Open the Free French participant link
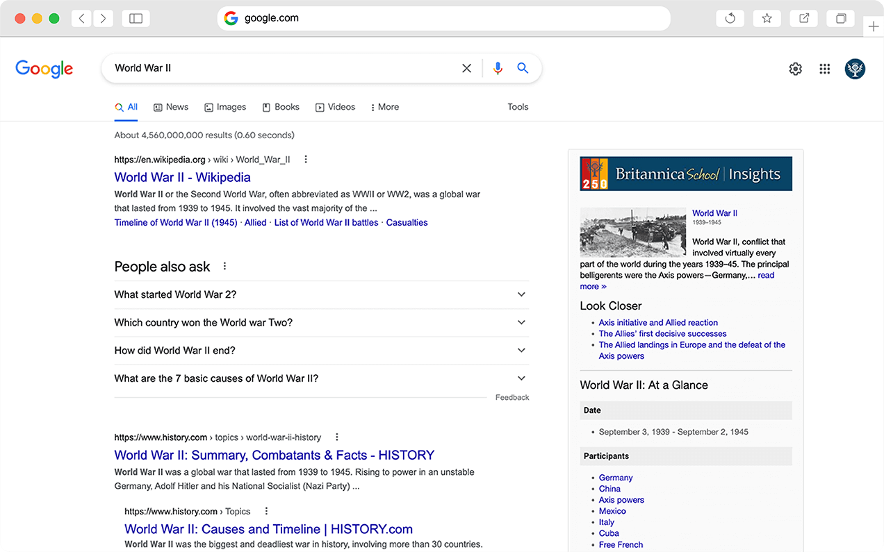The height and width of the screenshot is (552, 884). pyautogui.click(x=621, y=545)
